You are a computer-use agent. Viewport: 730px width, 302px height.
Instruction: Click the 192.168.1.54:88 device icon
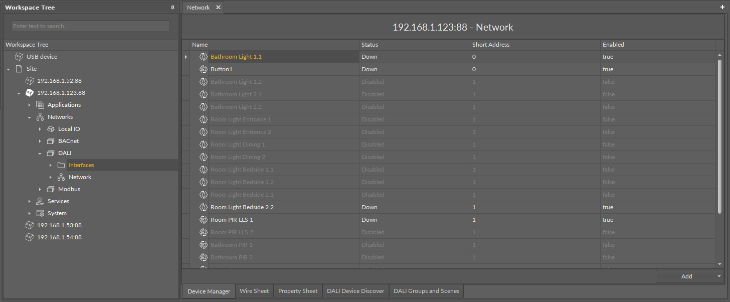coord(30,237)
